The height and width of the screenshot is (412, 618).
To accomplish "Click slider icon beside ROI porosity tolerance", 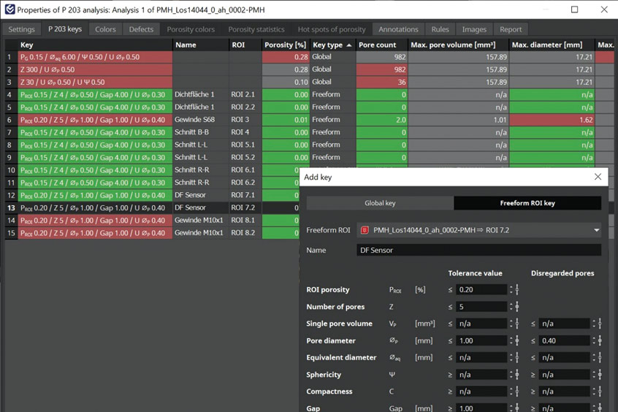I will [x=518, y=290].
